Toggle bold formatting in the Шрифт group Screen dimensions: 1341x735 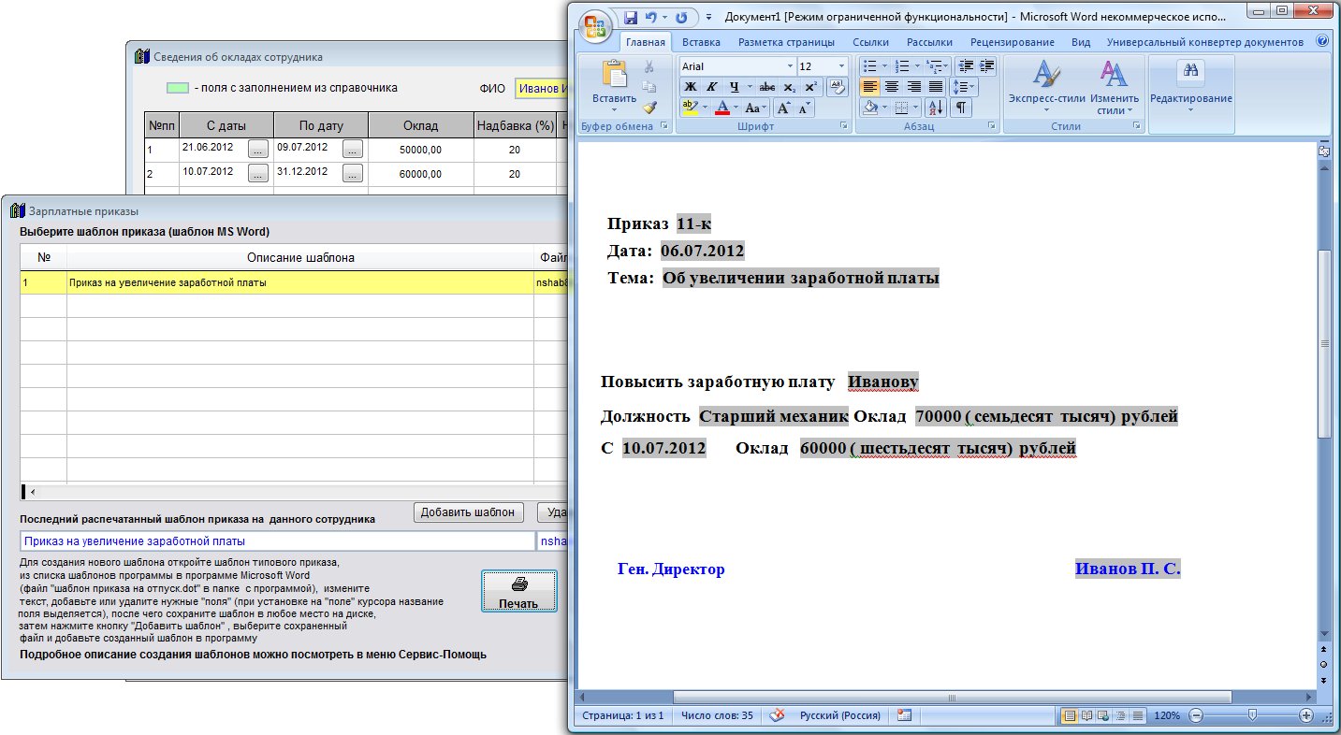click(690, 87)
